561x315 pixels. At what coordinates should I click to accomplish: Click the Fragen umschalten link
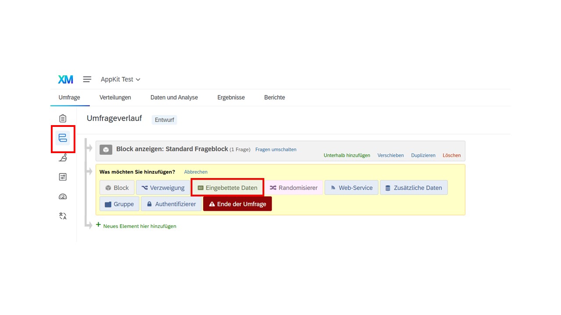coord(276,150)
